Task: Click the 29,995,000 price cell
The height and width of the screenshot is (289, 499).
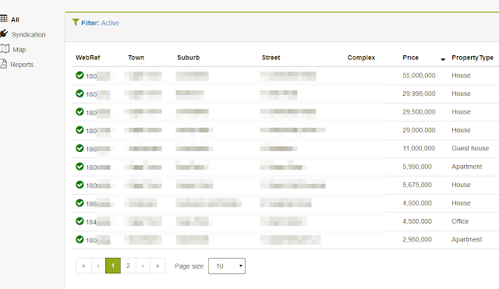Action: pos(419,93)
